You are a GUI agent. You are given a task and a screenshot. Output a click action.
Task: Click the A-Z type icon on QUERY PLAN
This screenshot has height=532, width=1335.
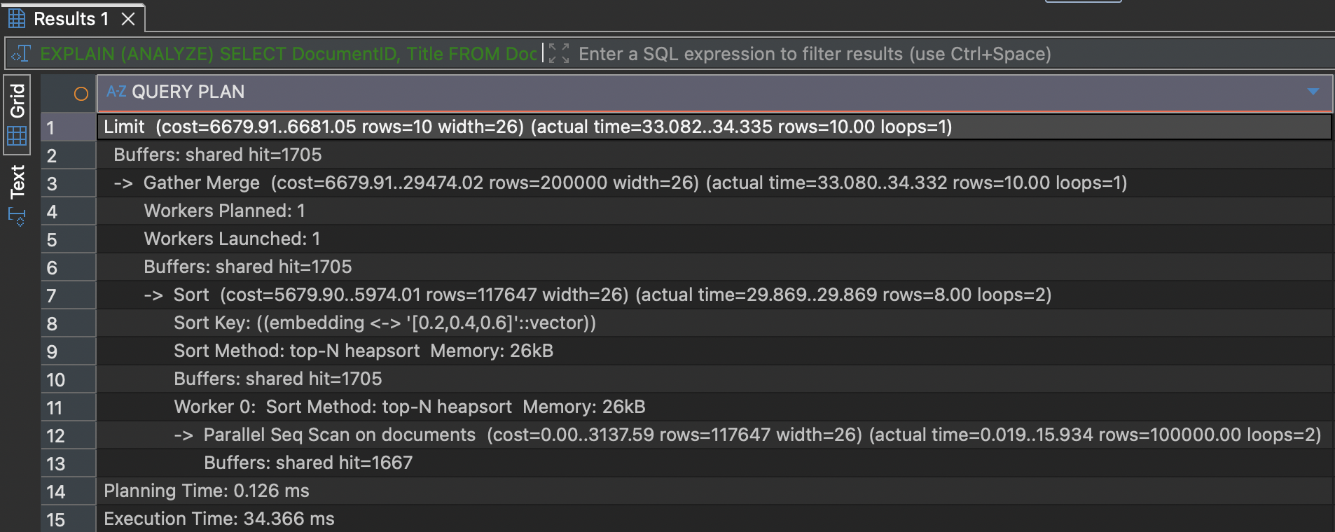point(116,92)
